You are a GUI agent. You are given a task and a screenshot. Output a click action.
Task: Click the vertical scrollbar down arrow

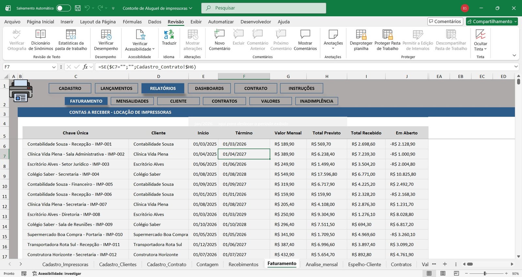click(518, 256)
